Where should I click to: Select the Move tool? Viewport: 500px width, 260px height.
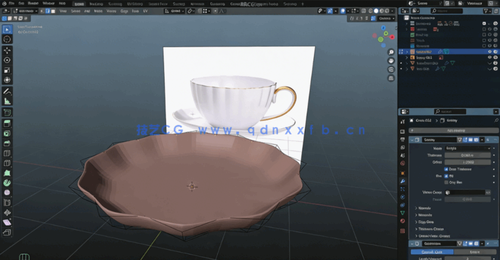pos(7,50)
